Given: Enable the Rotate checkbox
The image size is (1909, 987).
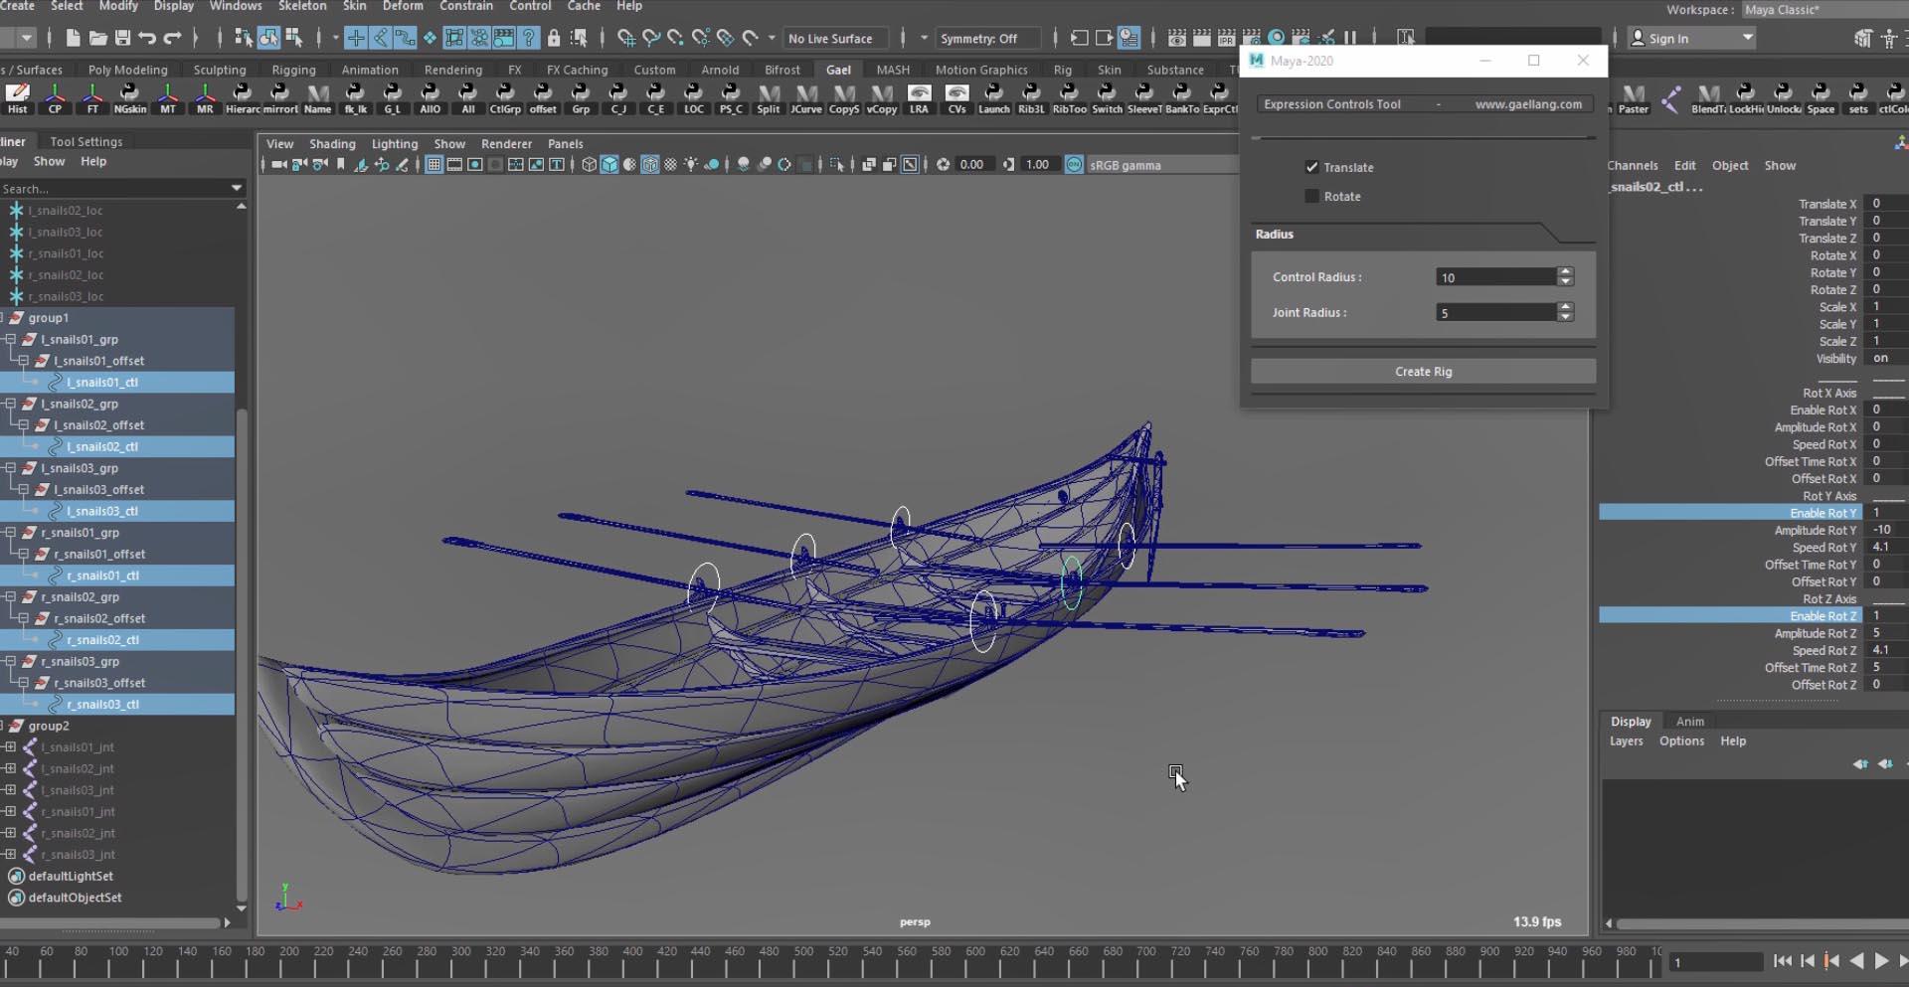Looking at the screenshot, I should [x=1311, y=196].
